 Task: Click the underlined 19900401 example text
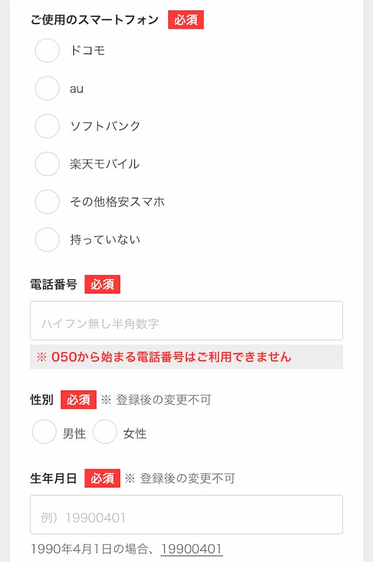click(191, 549)
